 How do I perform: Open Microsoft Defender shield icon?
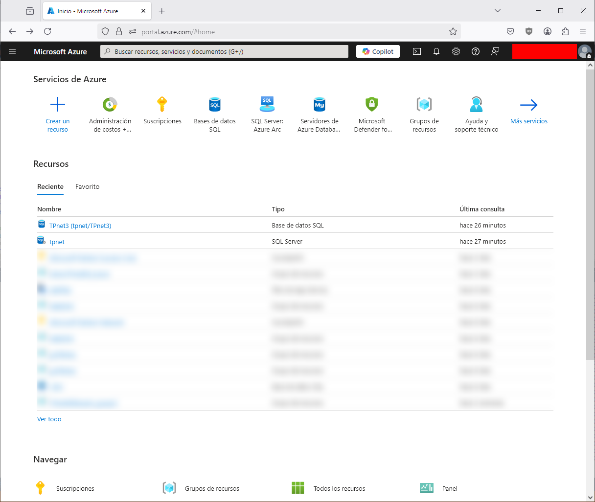[x=372, y=104]
